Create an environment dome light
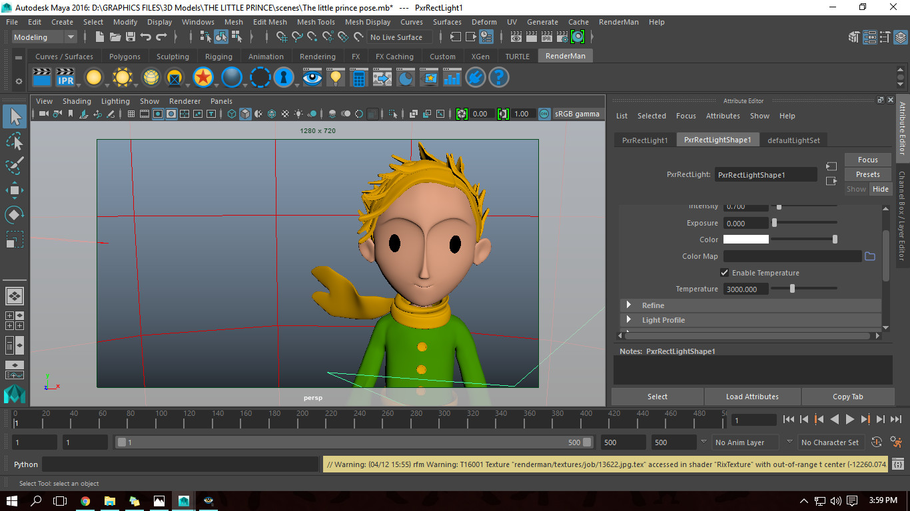The height and width of the screenshot is (511, 910). (x=151, y=78)
